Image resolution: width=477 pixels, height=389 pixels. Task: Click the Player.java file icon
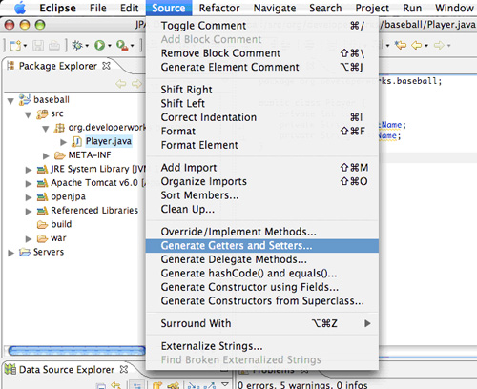[x=76, y=142]
